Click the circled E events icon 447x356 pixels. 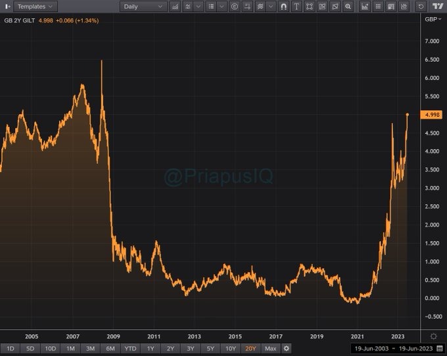pyautogui.click(x=235, y=7)
